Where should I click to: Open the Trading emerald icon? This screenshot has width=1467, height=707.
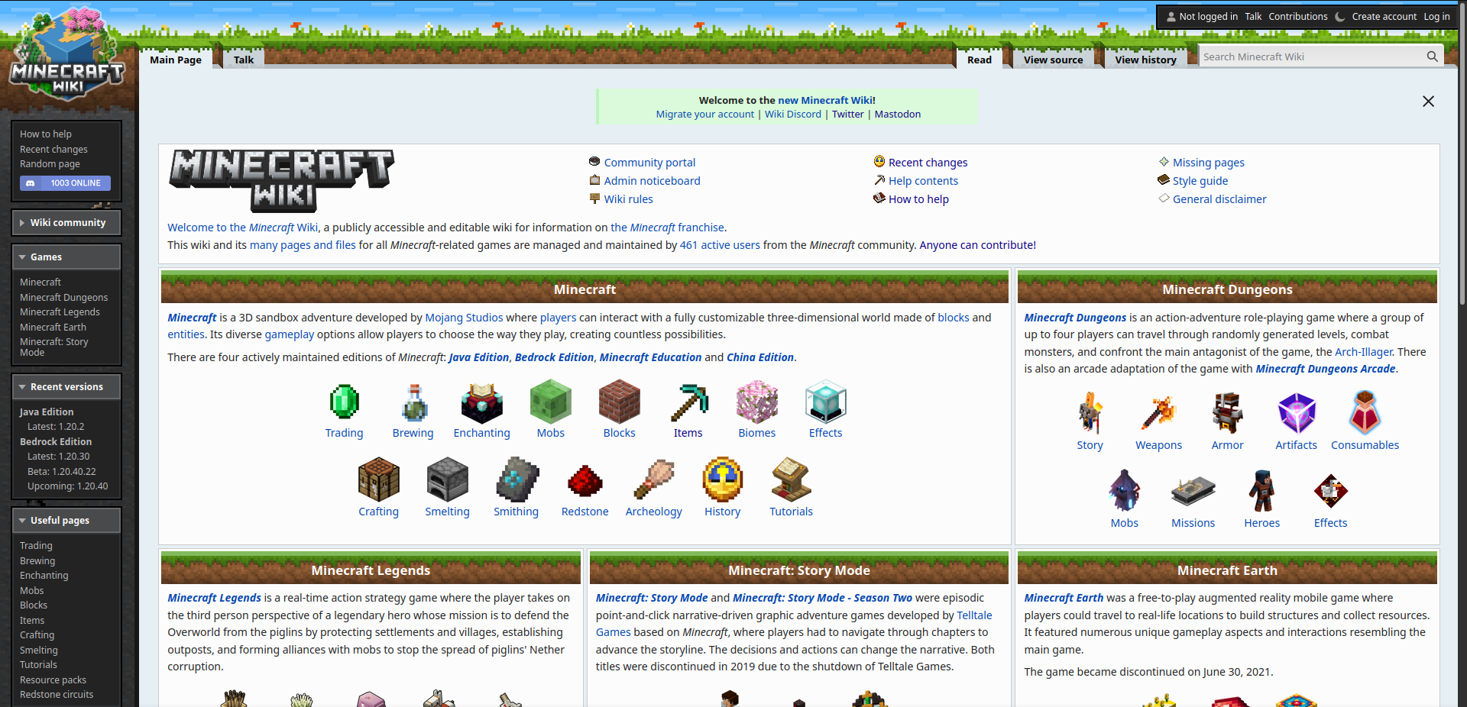(x=344, y=402)
